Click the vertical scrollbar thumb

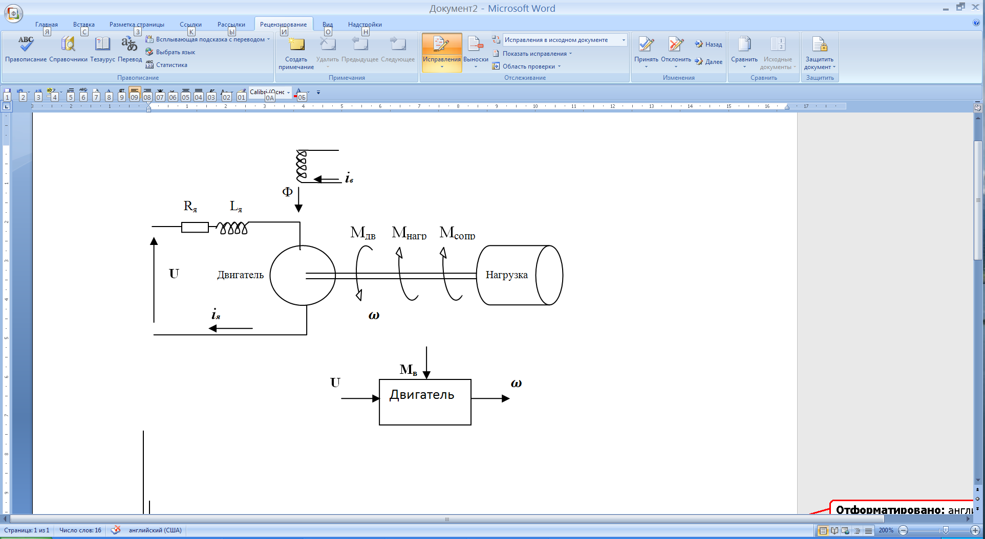(977, 199)
